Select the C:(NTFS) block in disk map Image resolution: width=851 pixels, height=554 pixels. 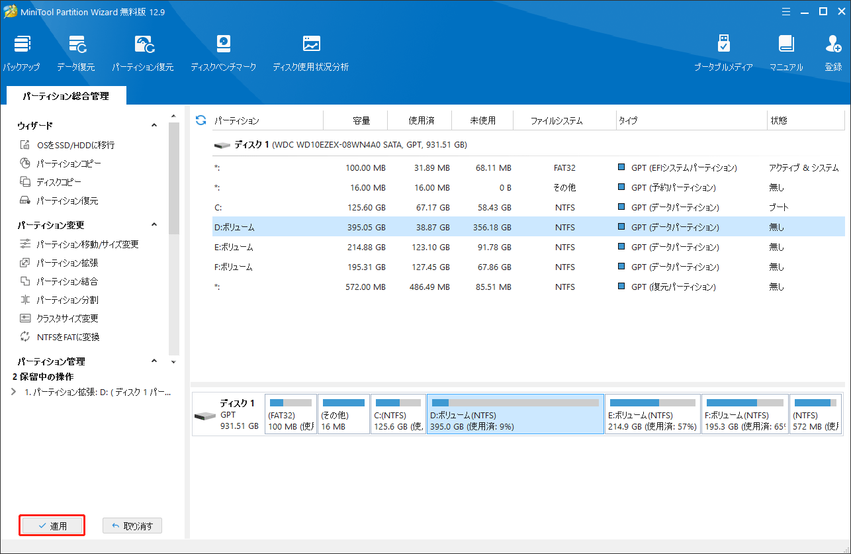pos(398,414)
